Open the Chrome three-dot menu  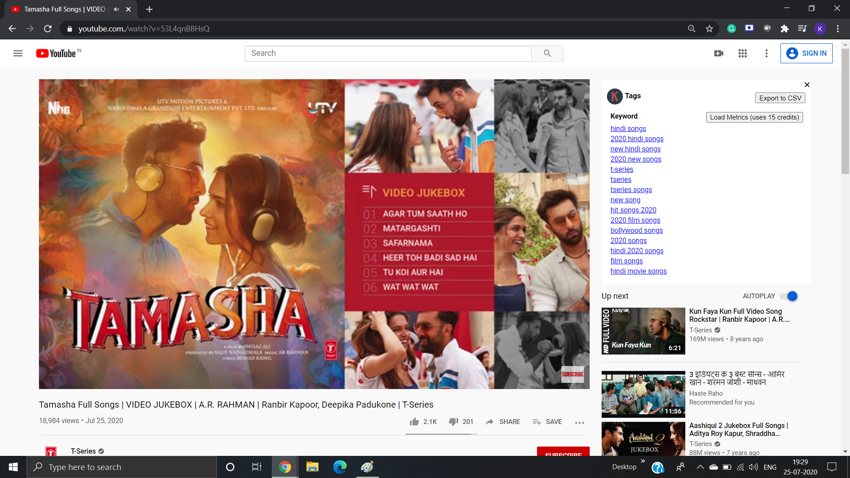tap(838, 28)
